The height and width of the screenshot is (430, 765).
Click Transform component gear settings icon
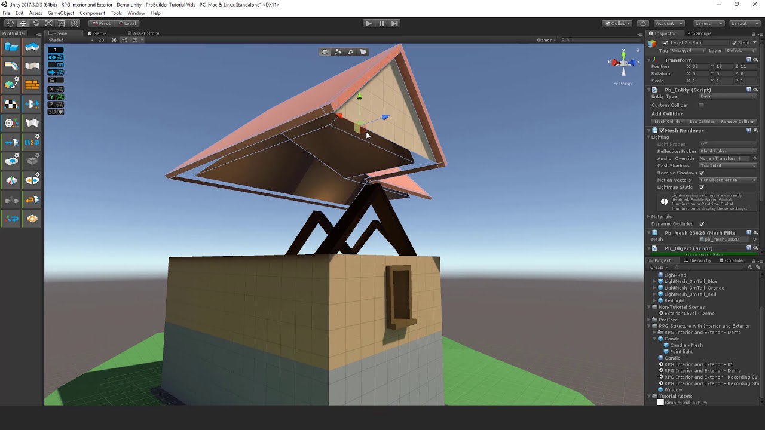click(755, 60)
